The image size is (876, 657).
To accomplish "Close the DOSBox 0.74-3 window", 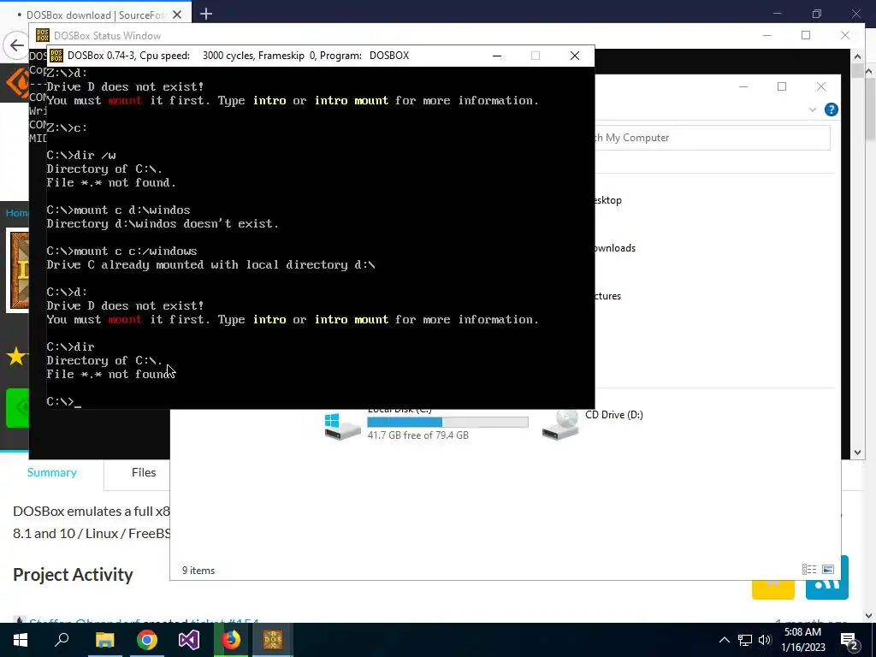I will pyautogui.click(x=574, y=56).
